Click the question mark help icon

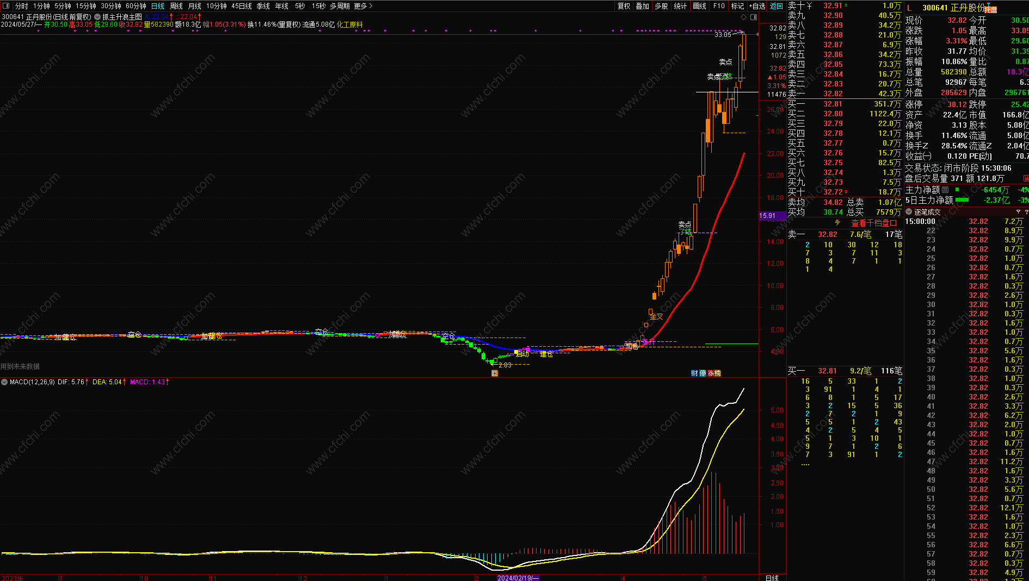(1026, 212)
